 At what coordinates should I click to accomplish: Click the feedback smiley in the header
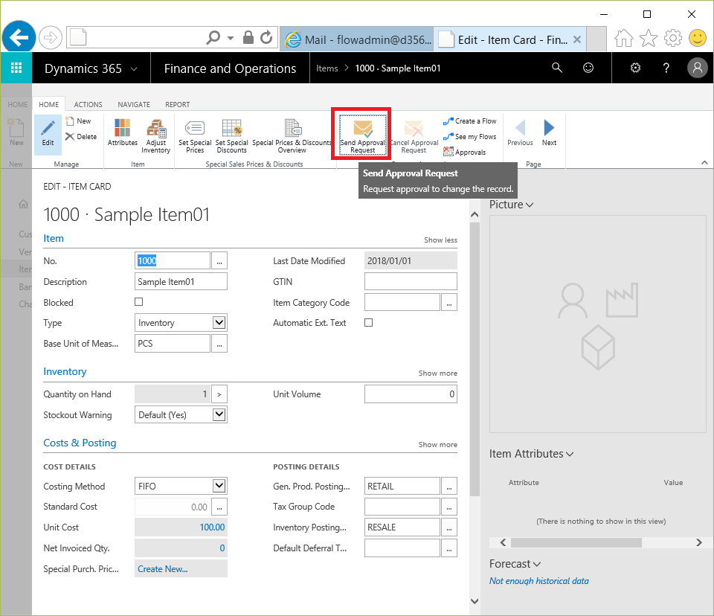pyautogui.click(x=588, y=68)
